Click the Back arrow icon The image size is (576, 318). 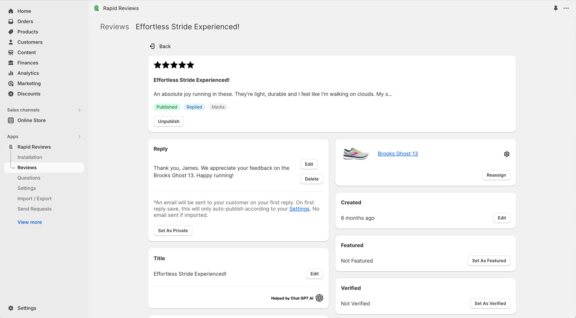(x=152, y=46)
